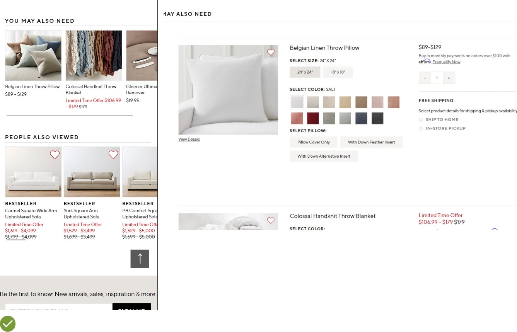Favorite the Belgian Linen Throw Pillow heart icon
517x332 pixels.
(271, 52)
